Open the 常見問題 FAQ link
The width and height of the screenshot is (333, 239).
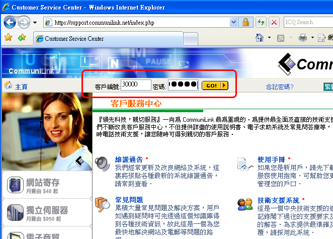coord(129,200)
